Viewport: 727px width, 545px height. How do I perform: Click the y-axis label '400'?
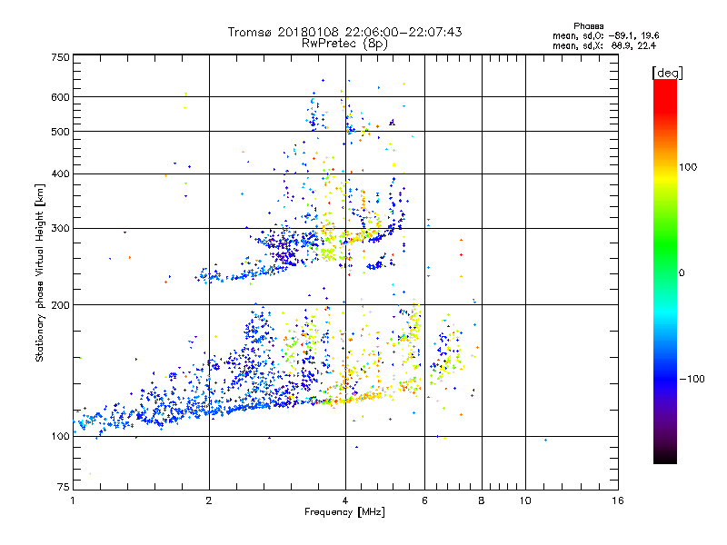coord(60,173)
